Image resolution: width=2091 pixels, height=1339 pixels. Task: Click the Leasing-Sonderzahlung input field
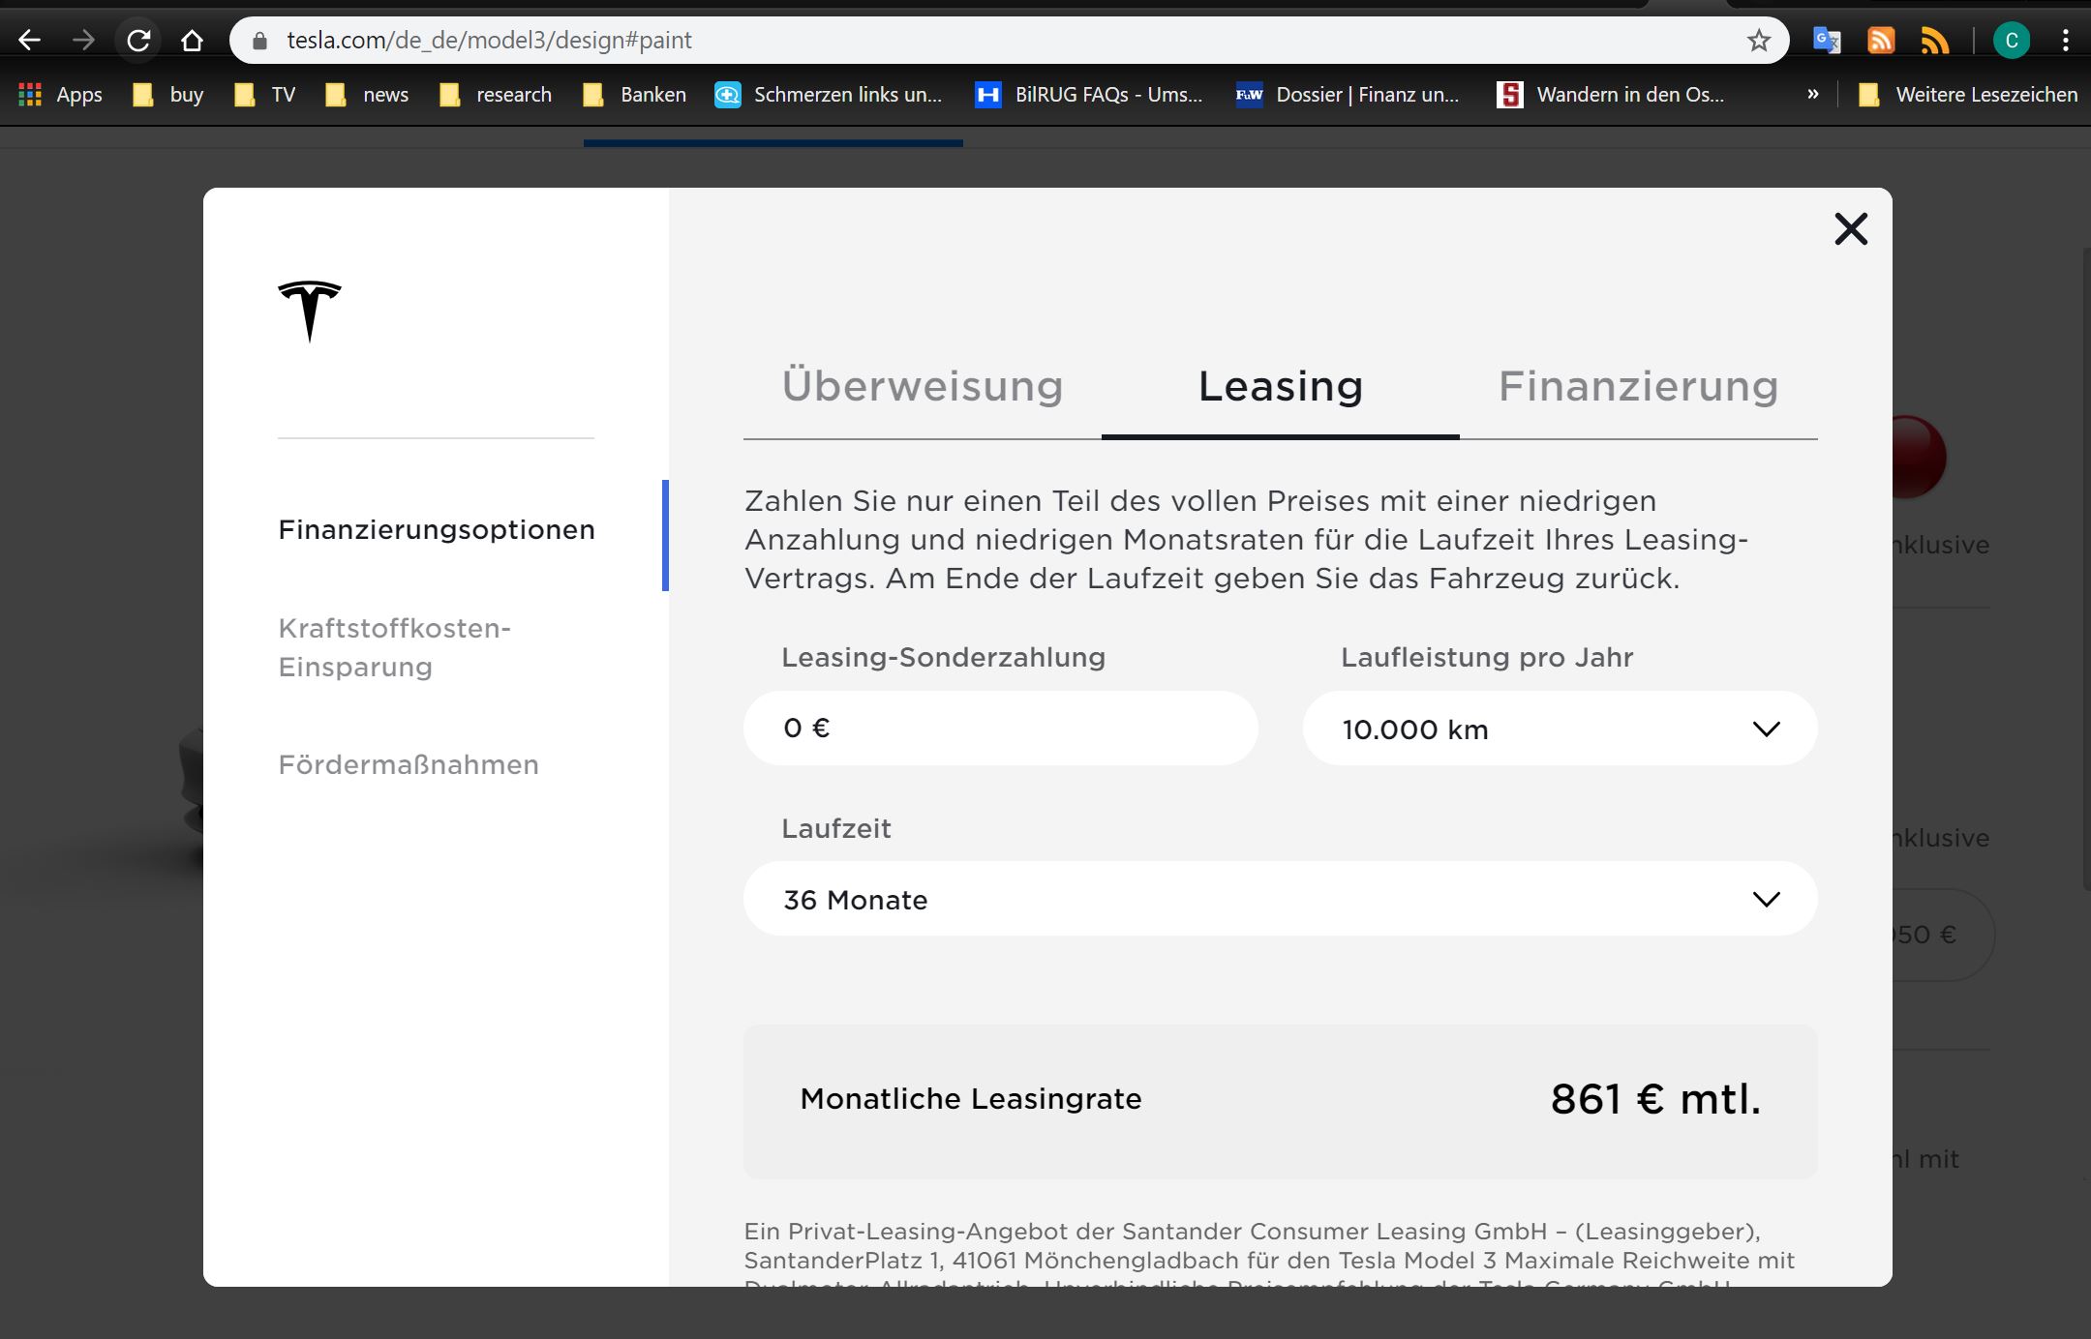click(1000, 729)
